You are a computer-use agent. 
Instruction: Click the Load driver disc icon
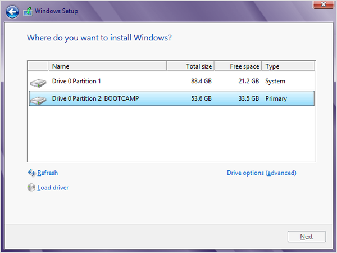pos(31,187)
